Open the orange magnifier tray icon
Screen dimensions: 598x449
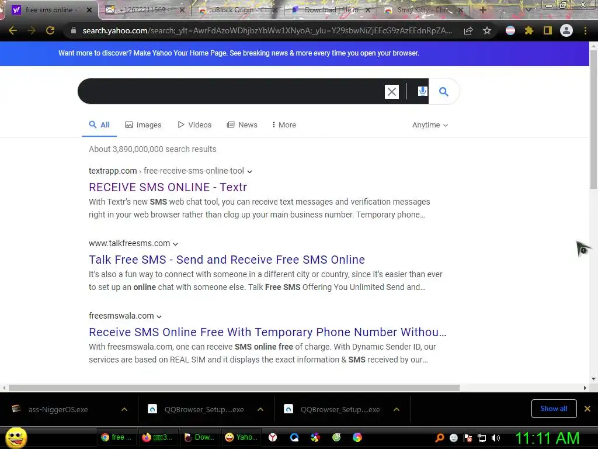click(x=439, y=438)
